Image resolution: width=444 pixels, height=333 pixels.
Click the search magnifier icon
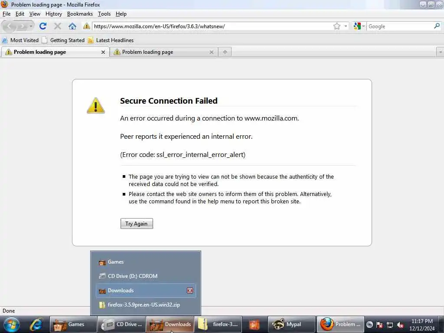coord(437,26)
